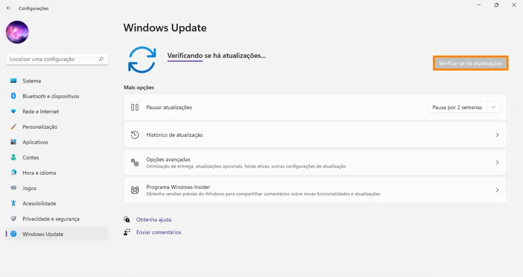
Task: Click the large blue sync arrows icon
Action: 142,60
